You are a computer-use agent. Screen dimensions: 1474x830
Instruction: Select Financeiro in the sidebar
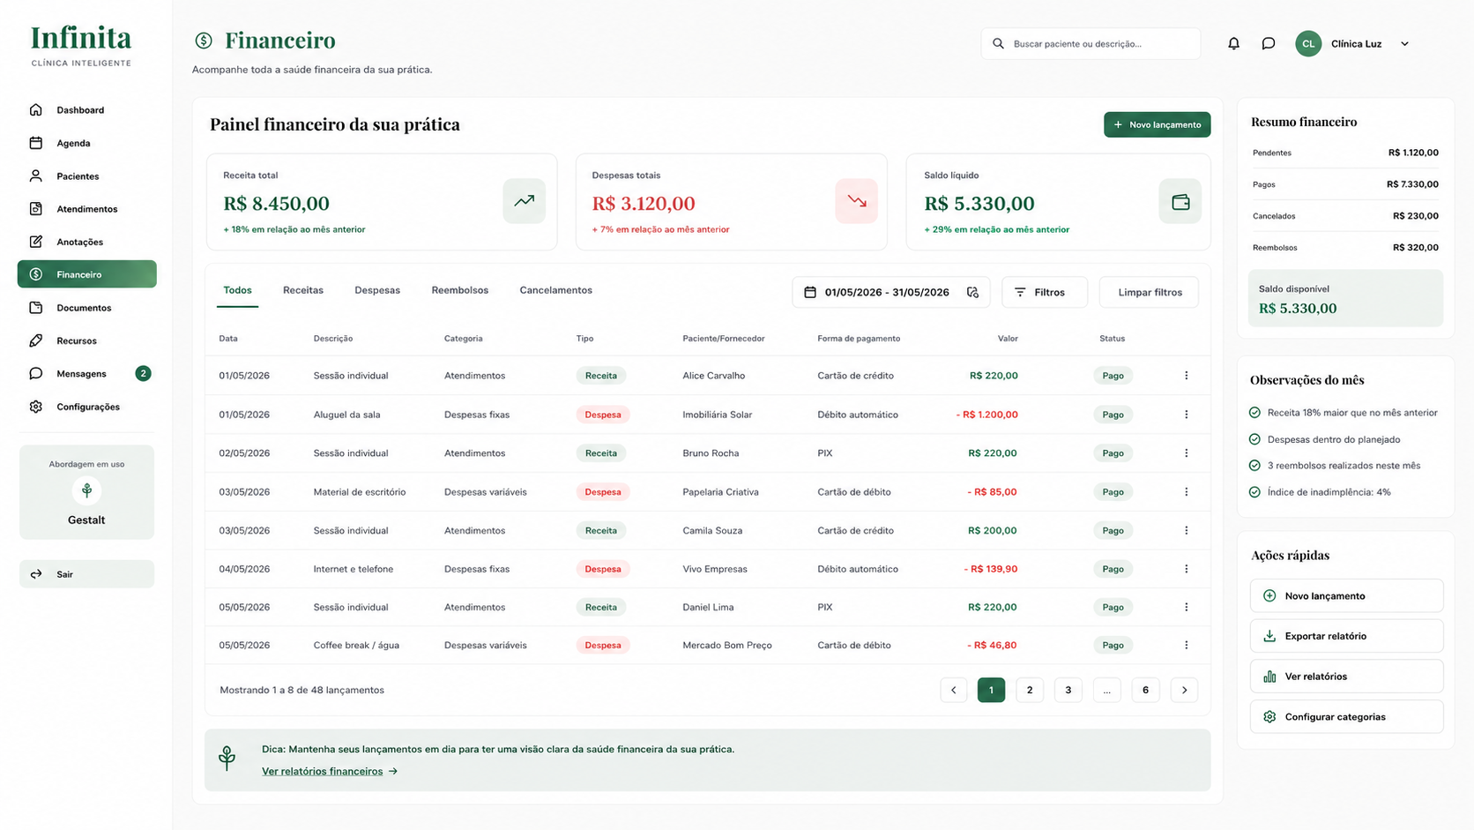[86, 274]
